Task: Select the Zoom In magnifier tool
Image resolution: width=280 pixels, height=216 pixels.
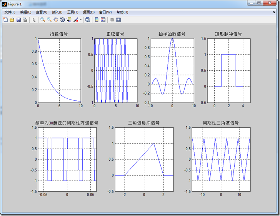Action: [43, 20]
